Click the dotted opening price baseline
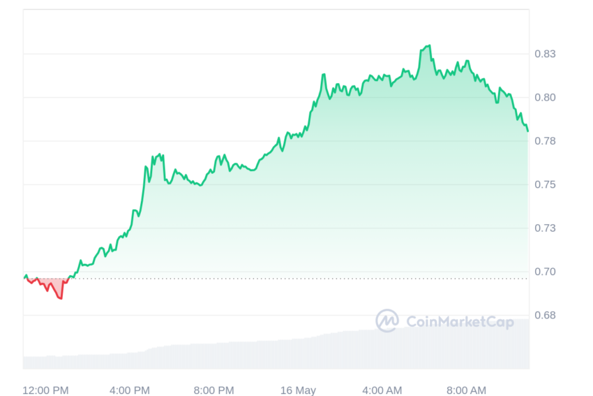The height and width of the screenshot is (396, 593). (276, 279)
